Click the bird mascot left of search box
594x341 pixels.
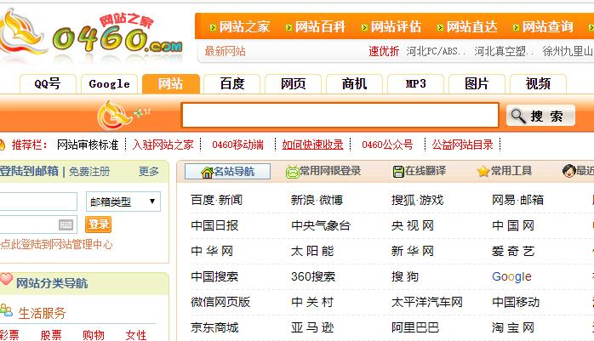[x=117, y=115]
